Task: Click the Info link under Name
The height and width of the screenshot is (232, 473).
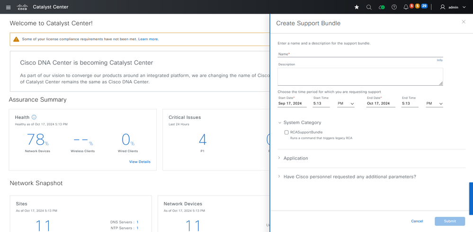Action: (439, 60)
